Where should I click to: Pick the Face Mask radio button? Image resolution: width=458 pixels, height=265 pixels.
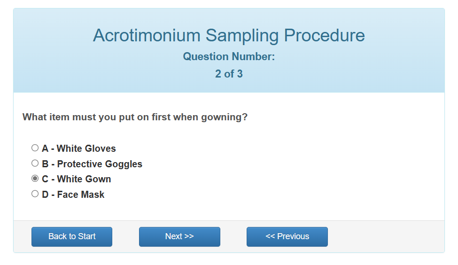pos(35,194)
